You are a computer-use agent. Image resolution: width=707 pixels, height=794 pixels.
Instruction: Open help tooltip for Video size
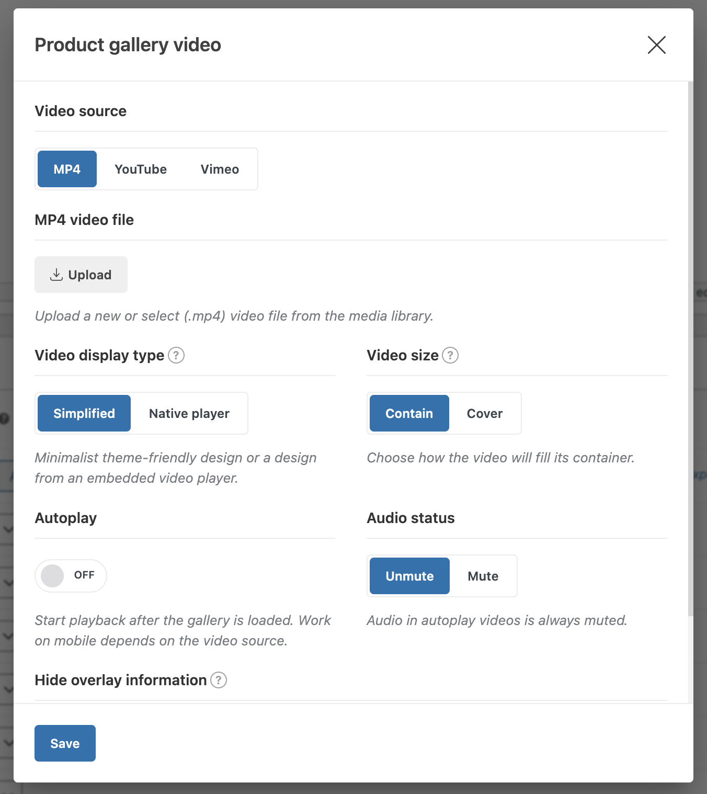450,355
